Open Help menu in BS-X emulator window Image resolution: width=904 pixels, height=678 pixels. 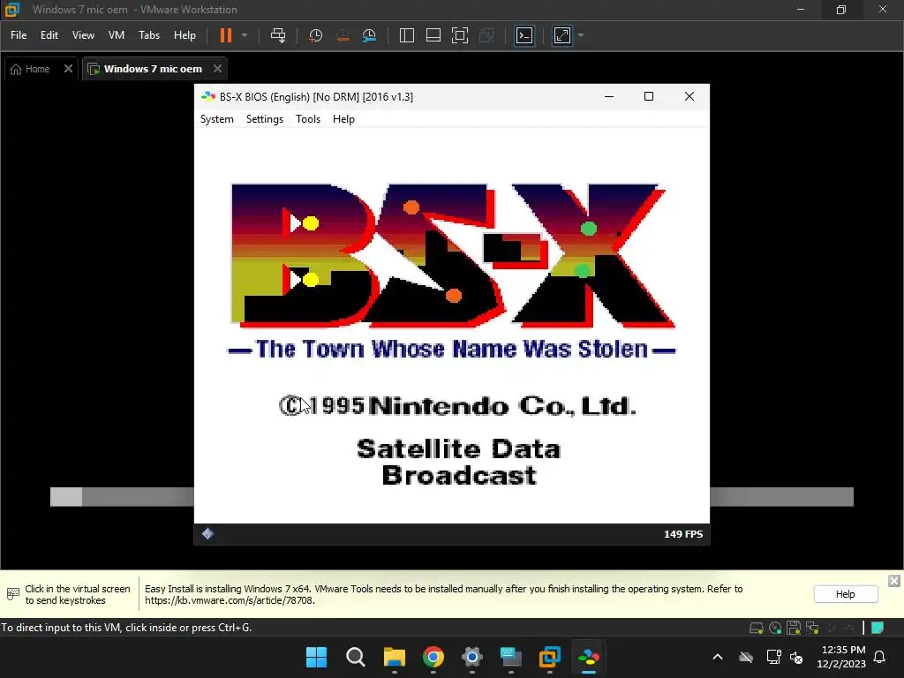click(343, 119)
